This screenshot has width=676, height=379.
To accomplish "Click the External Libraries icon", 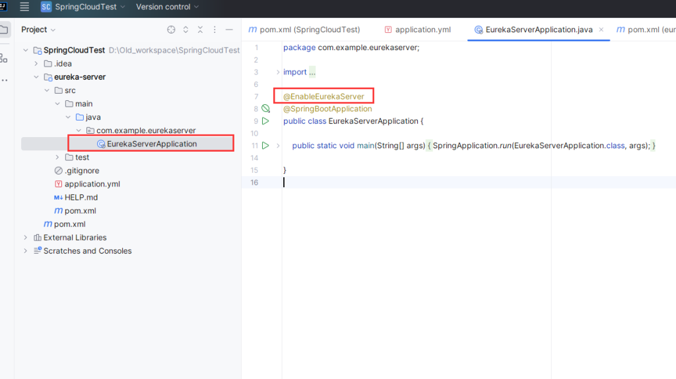I will (38, 237).
